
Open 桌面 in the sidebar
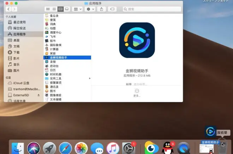tap(24, 40)
